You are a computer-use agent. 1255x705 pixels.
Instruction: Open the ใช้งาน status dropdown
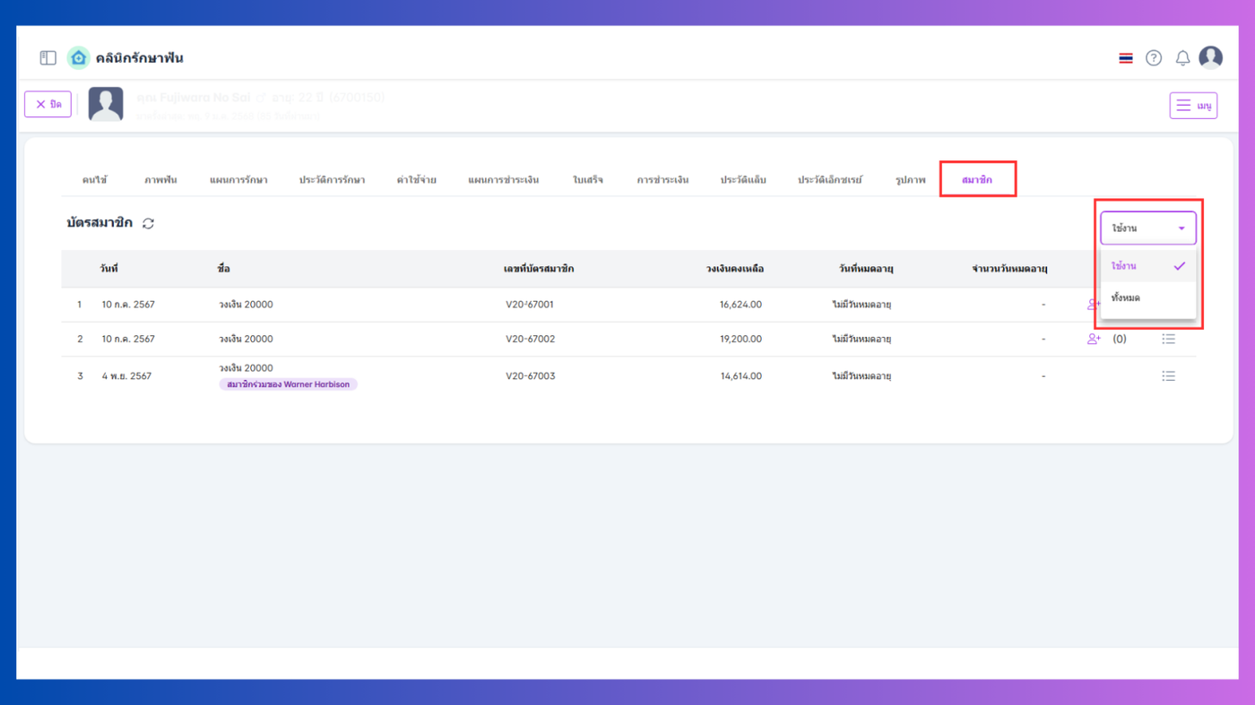click(x=1148, y=228)
